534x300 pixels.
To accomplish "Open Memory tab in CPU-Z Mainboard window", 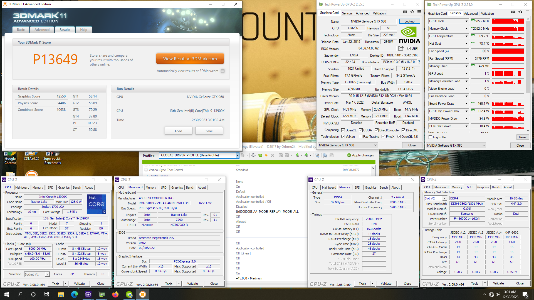I will 151,187.
